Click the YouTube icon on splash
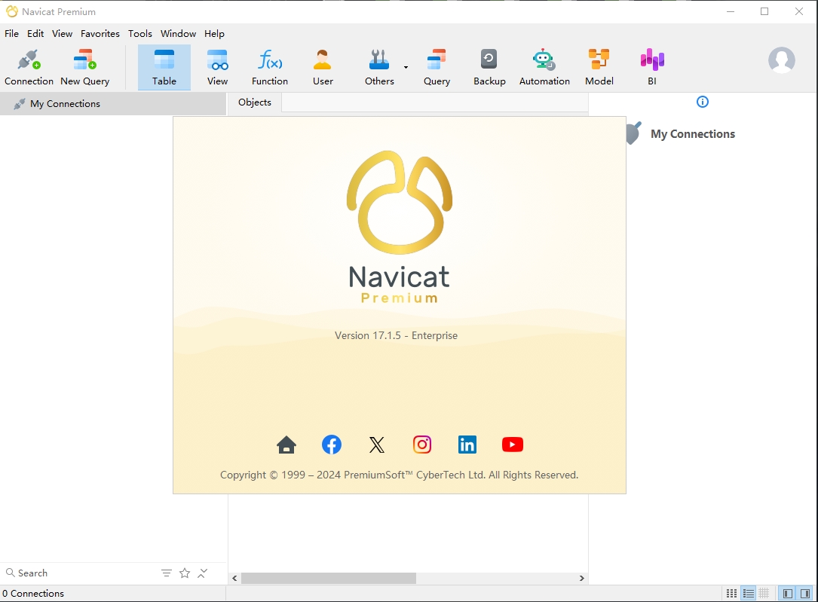This screenshot has width=818, height=602. tap(512, 445)
